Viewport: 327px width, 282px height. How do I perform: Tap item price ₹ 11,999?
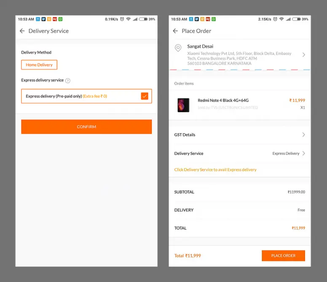tap(297, 101)
